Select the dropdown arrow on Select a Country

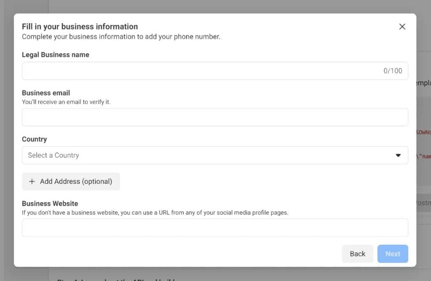point(398,155)
